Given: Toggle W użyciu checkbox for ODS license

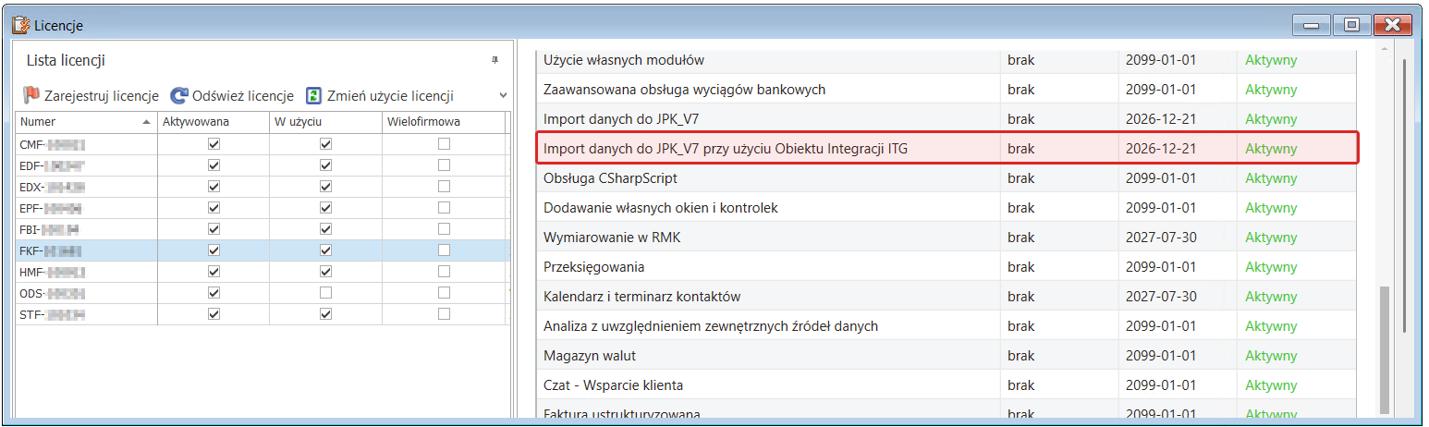Looking at the screenshot, I should (x=325, y=293).
